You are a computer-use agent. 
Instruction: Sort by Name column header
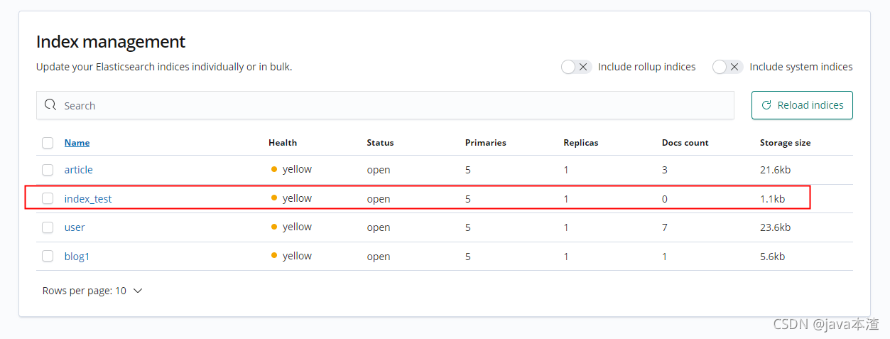(x=77, y=143)
